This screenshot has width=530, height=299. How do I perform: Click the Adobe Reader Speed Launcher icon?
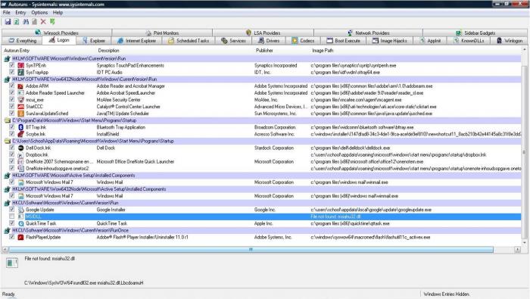click(21, 93)
